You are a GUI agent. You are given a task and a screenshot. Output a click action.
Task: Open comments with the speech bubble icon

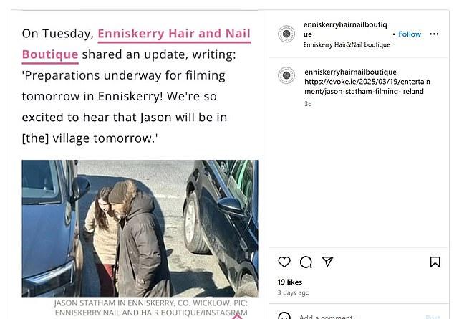[306, 262]
